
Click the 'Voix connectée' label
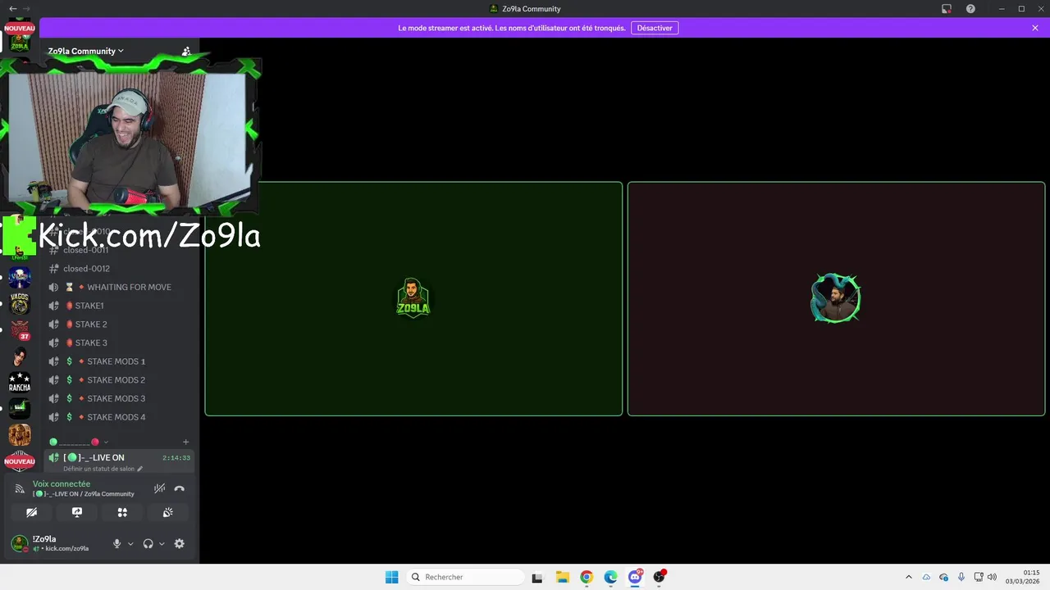point(62,484)
